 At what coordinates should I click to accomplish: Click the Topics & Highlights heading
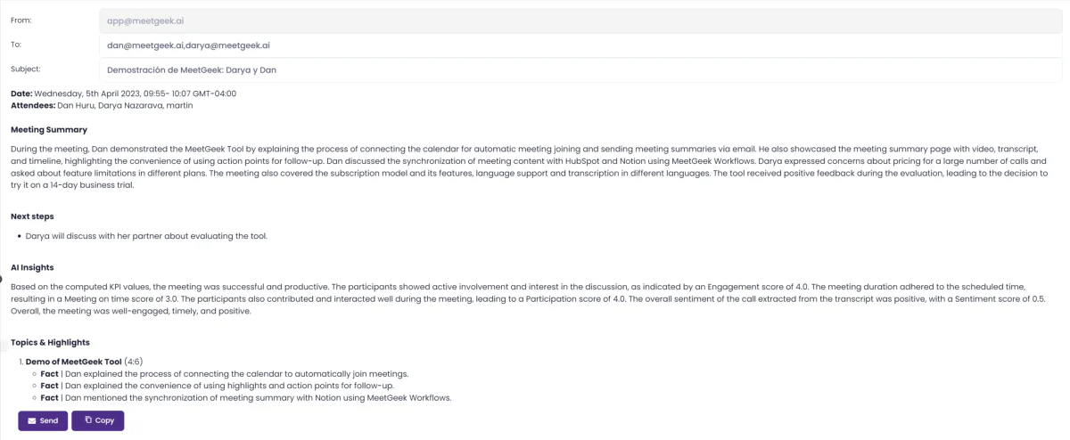pyautogui.click(x=50, y=342)
